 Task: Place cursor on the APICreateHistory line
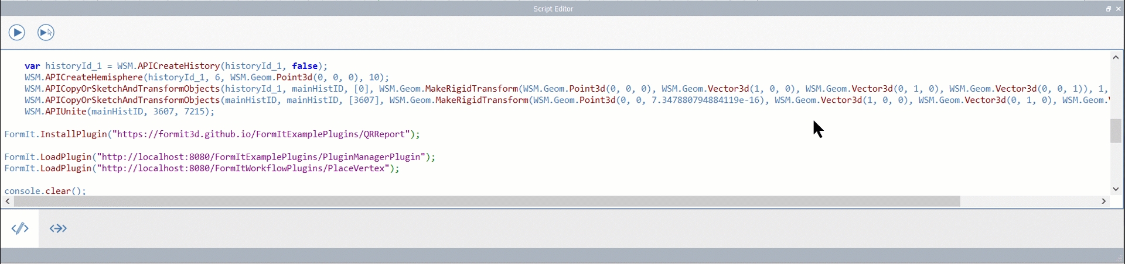tap(176, 66)
